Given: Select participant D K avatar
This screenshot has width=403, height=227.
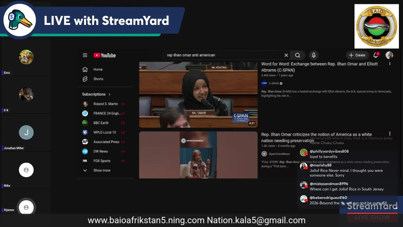Looking at the screenshot, I should click(x=26, y=94).
